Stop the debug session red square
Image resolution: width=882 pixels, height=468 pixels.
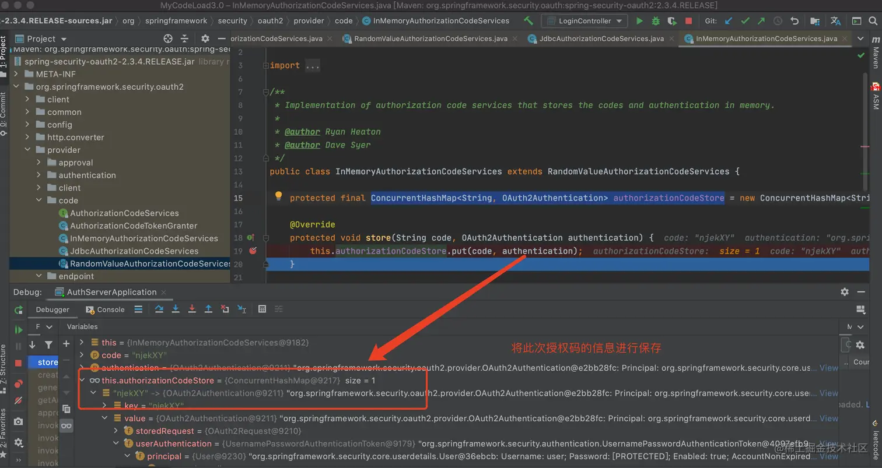(18, 363)
